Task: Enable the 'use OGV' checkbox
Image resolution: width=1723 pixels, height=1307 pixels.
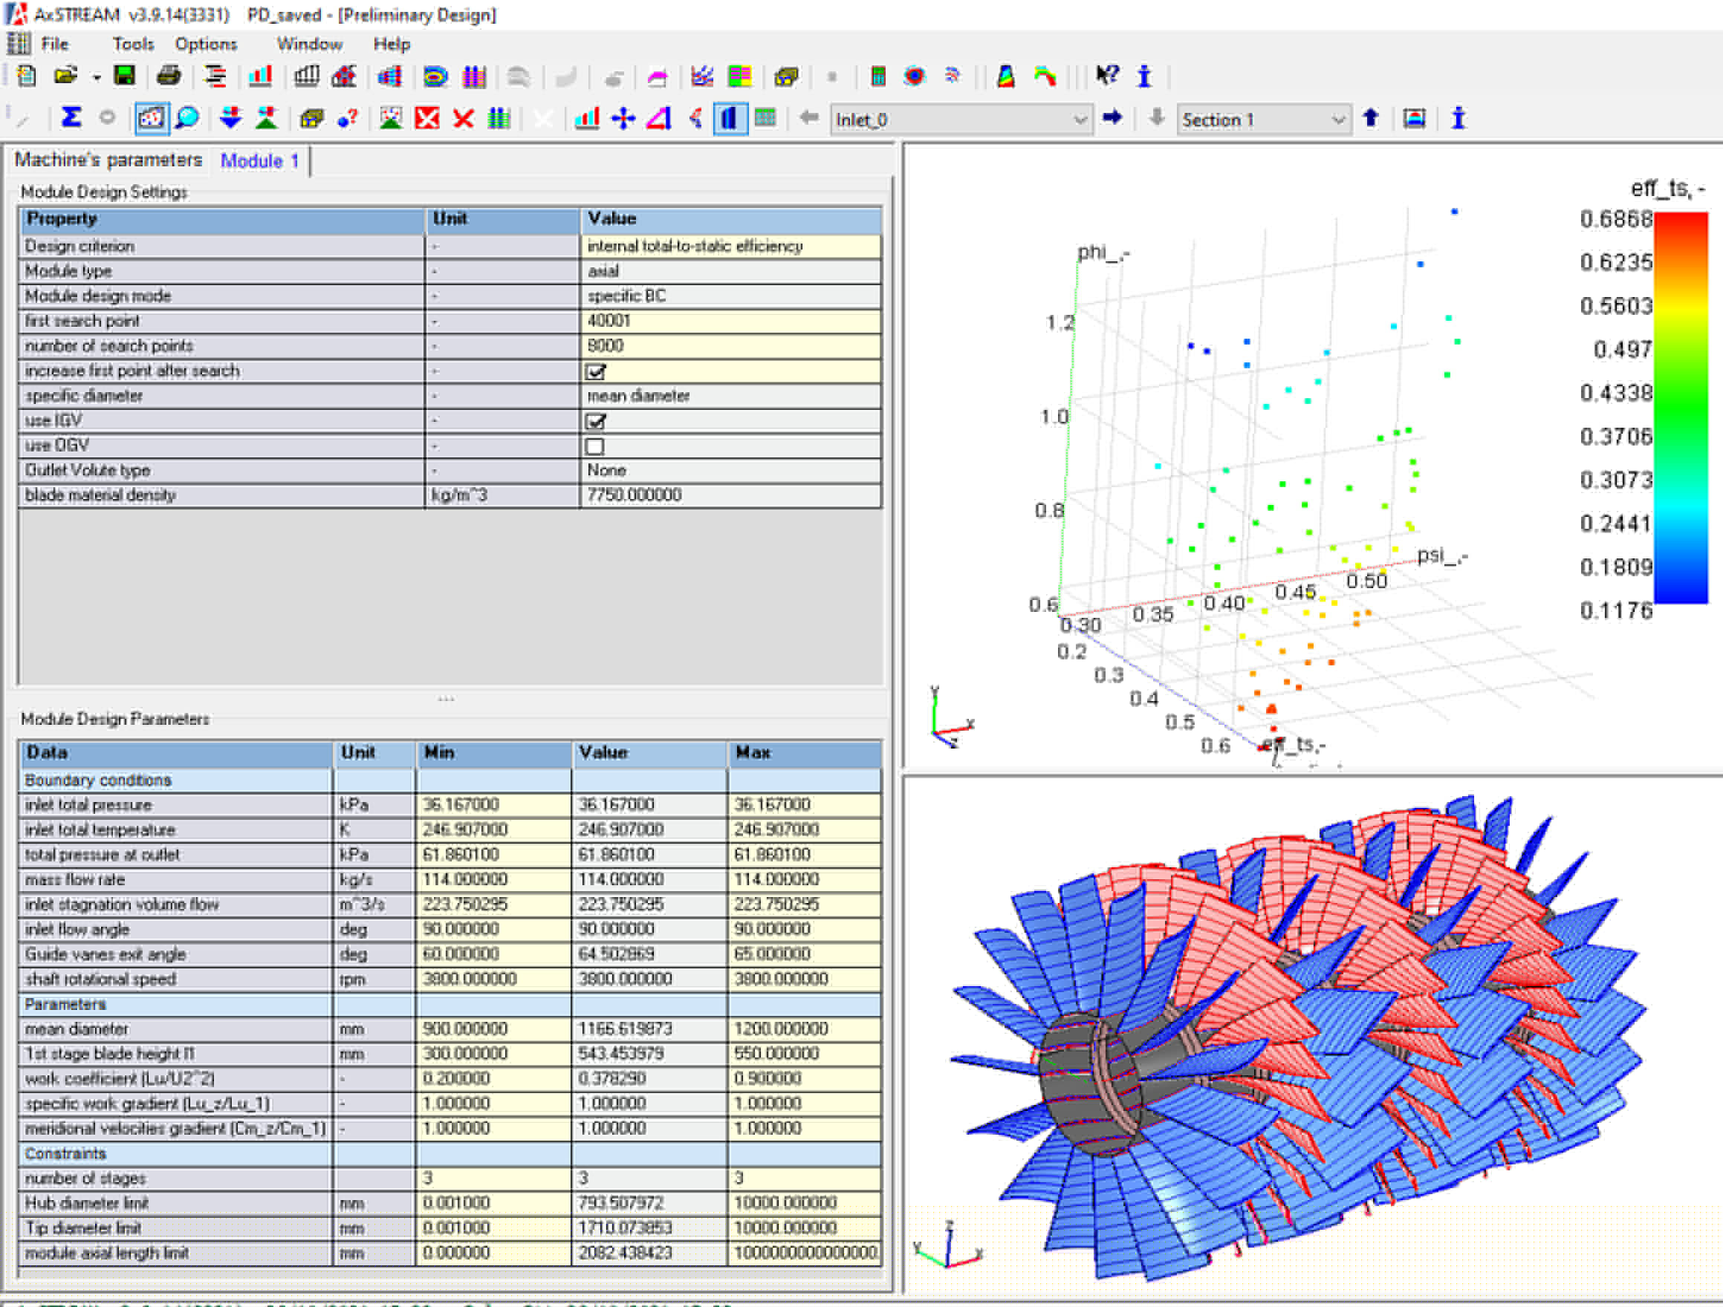Action: pos(595,446)
